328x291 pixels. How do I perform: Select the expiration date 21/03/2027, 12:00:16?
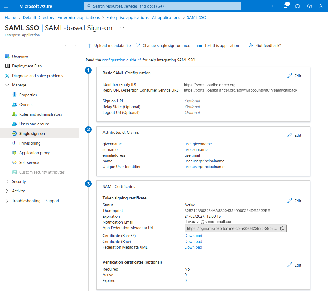coord(203,216)
